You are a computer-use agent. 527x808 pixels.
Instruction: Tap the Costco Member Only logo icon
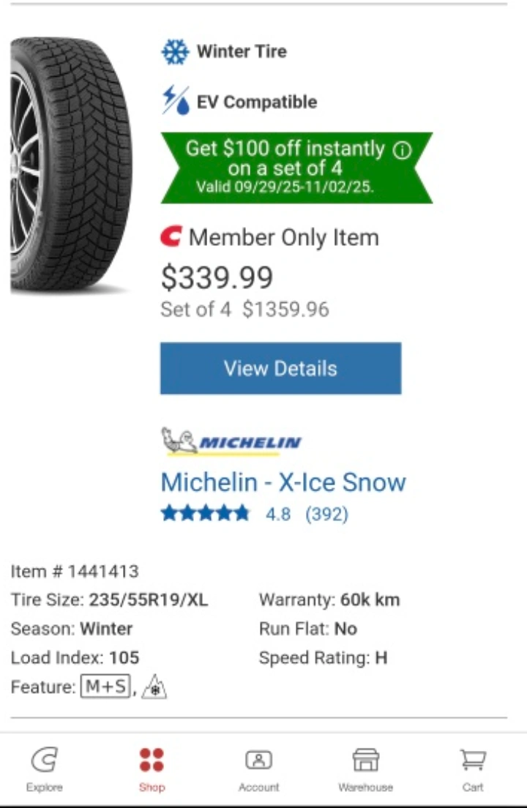point(171,237)
